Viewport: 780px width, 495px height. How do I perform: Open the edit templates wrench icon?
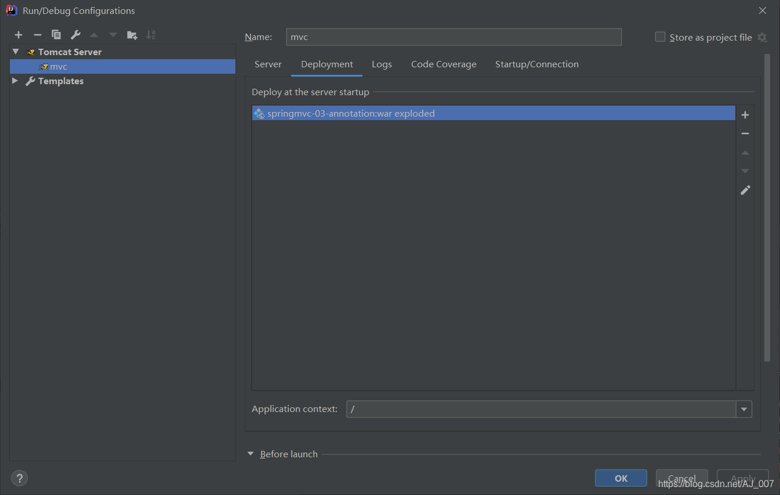[x=75, y=35]
